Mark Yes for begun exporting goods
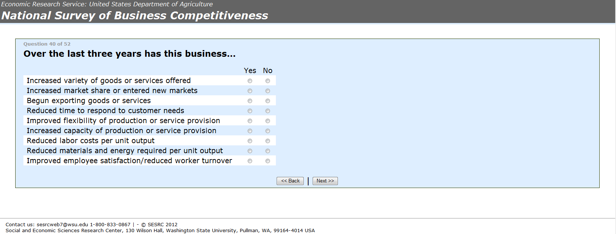Image resolution: width=616 pixels, height=234 pixels. click(x=250, y=101)
